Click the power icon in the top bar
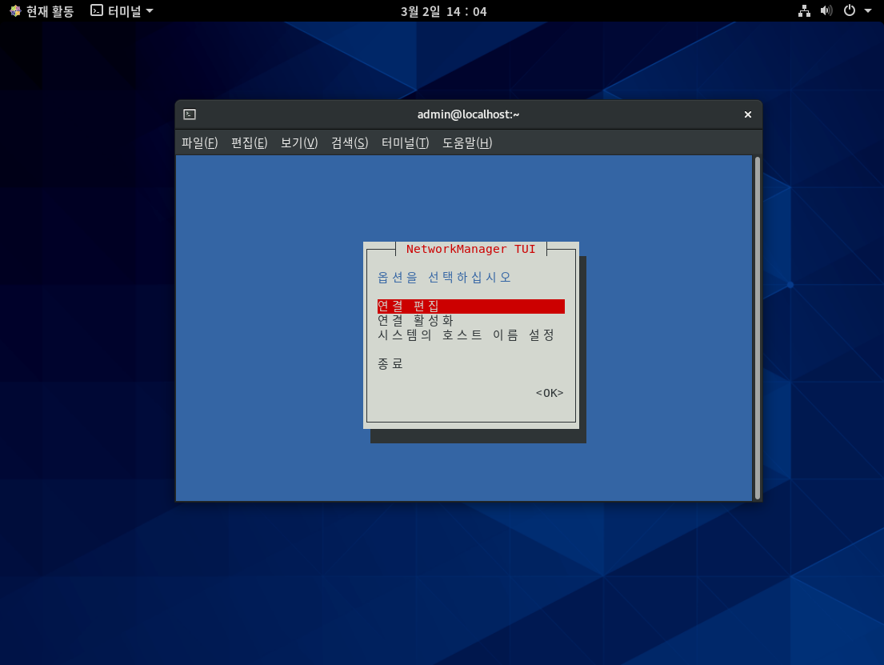The image size is (884, 665). [x=849, y=10]
